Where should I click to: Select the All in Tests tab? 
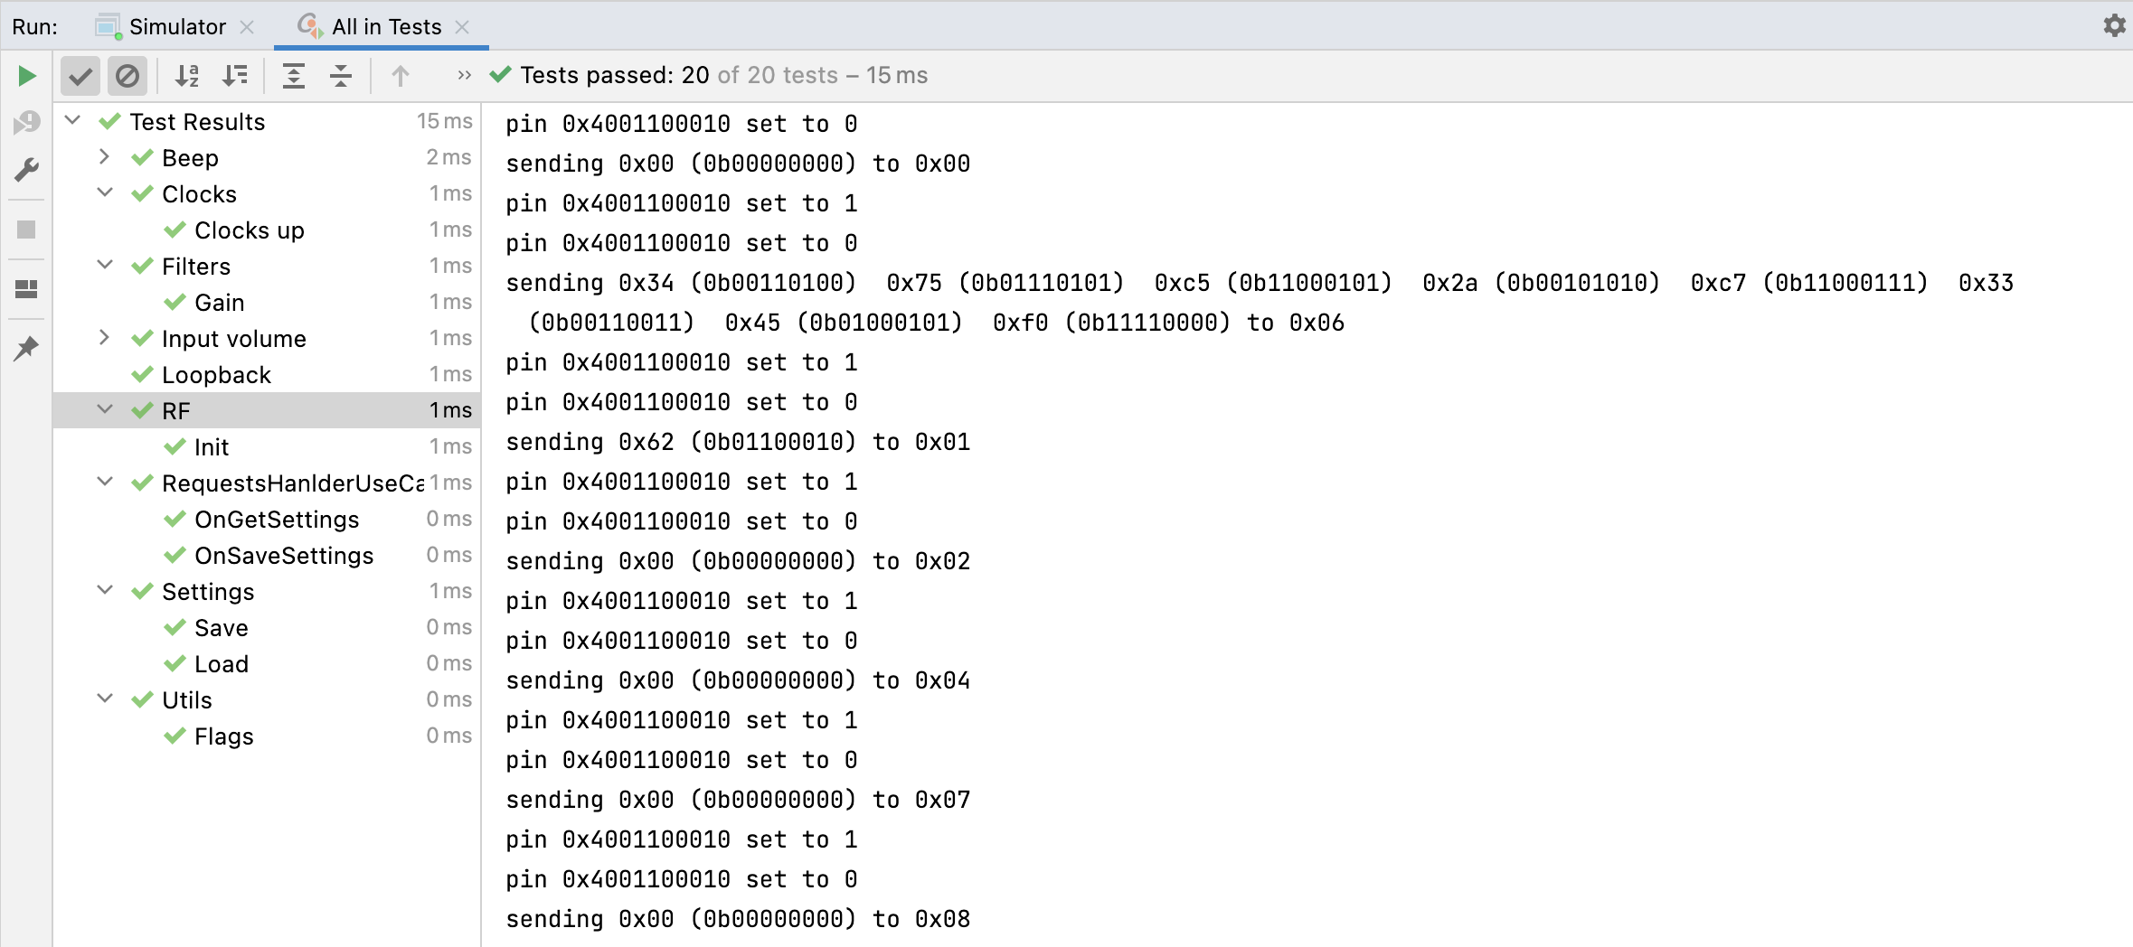(386, 27)
